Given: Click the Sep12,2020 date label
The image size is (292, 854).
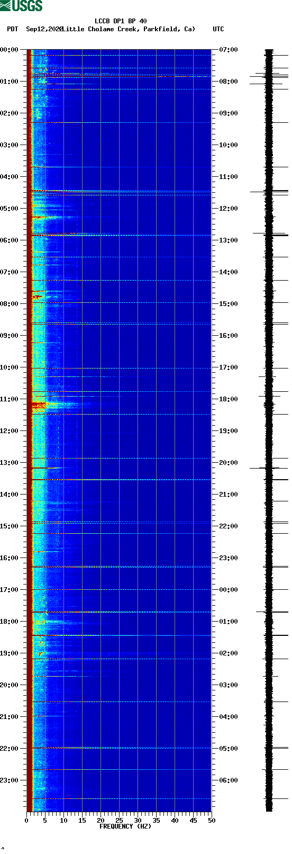Looking at the screenshot, I should click(x=44, y=29).
